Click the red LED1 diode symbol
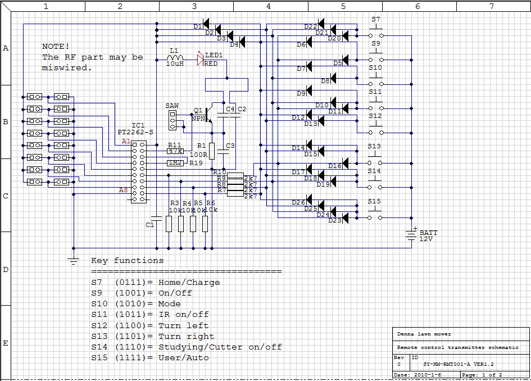 click(199, 57)
